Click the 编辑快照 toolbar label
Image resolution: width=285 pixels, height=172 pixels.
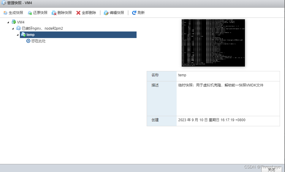117,13
